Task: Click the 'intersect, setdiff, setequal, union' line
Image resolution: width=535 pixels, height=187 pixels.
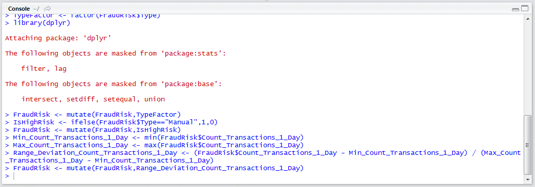Action: 93,99
